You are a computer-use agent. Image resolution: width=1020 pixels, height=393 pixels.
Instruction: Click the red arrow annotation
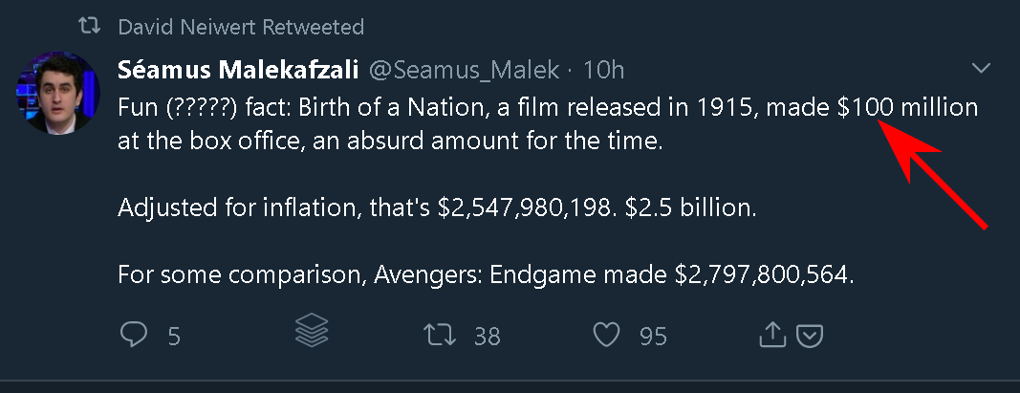pos(932,172)
